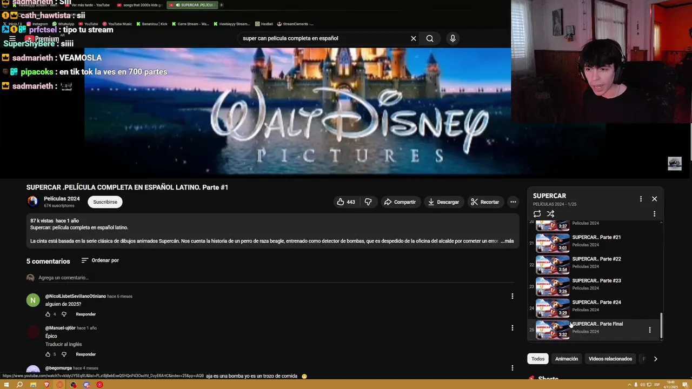Start voice search with microphone icon
This screenshot has height=389, width=692.
pos(453,38)
